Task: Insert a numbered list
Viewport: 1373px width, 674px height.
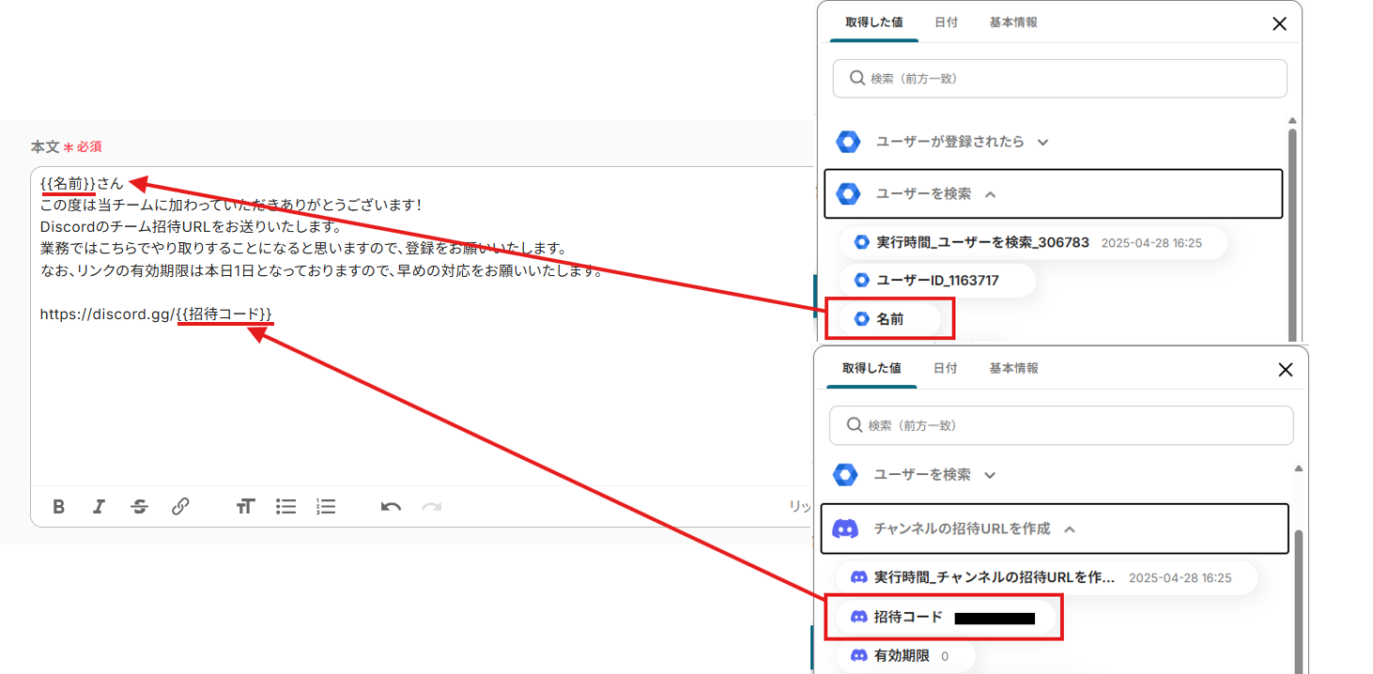Action: click(326, 507)
